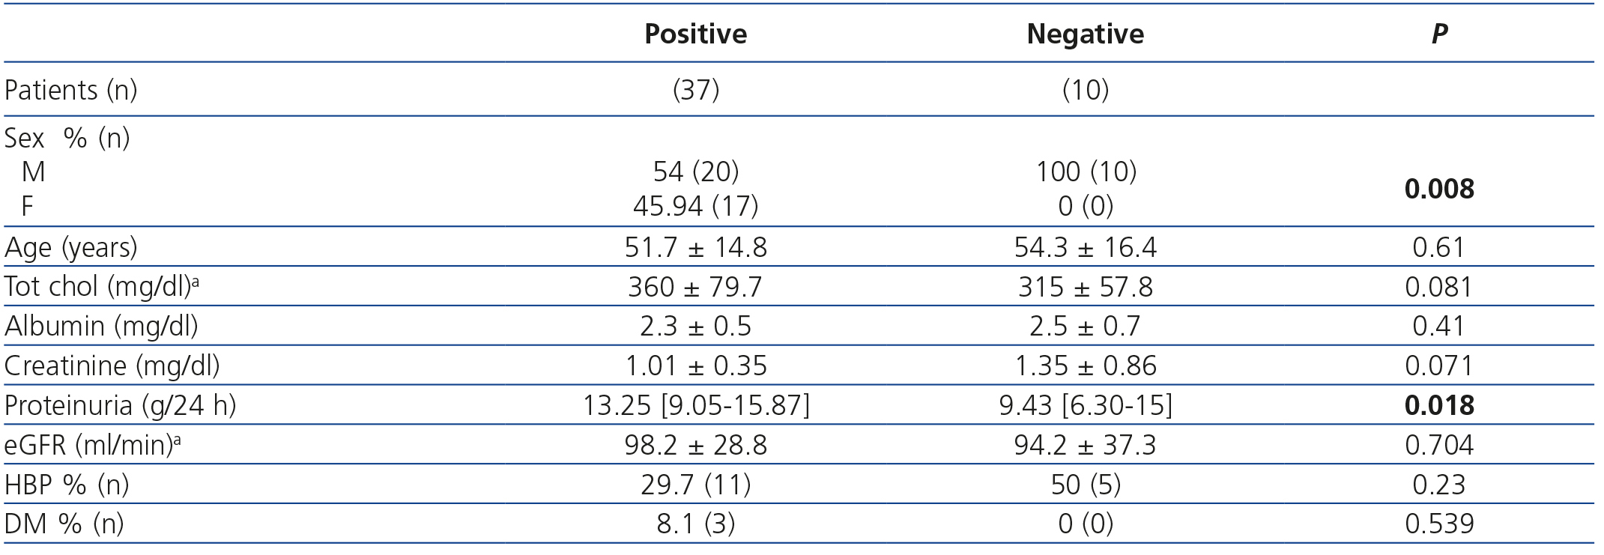The image size is (1604, 555).
Task: Click the Positive column header
Action: (x=695, y=34)
